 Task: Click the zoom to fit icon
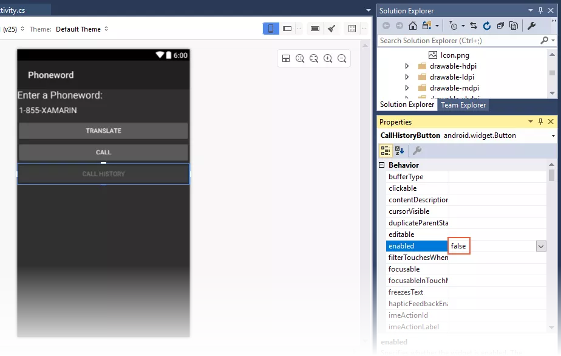(x=314, y=58)
